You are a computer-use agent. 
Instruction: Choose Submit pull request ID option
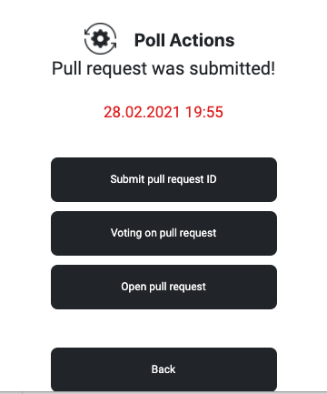coord(163,179)
